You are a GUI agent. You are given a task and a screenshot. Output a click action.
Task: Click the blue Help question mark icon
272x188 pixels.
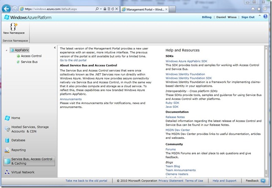click(x=265, y=17)
